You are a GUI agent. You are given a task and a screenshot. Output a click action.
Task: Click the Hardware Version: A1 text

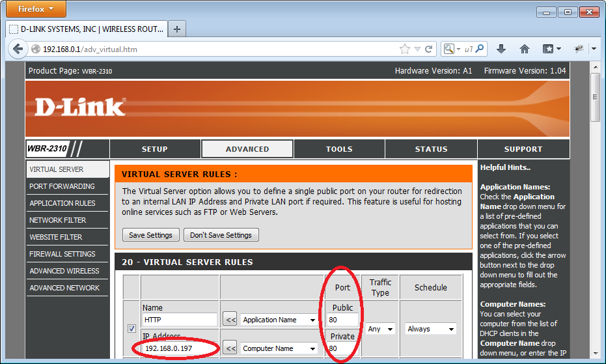pyautogui.click(x=434, y=71)
